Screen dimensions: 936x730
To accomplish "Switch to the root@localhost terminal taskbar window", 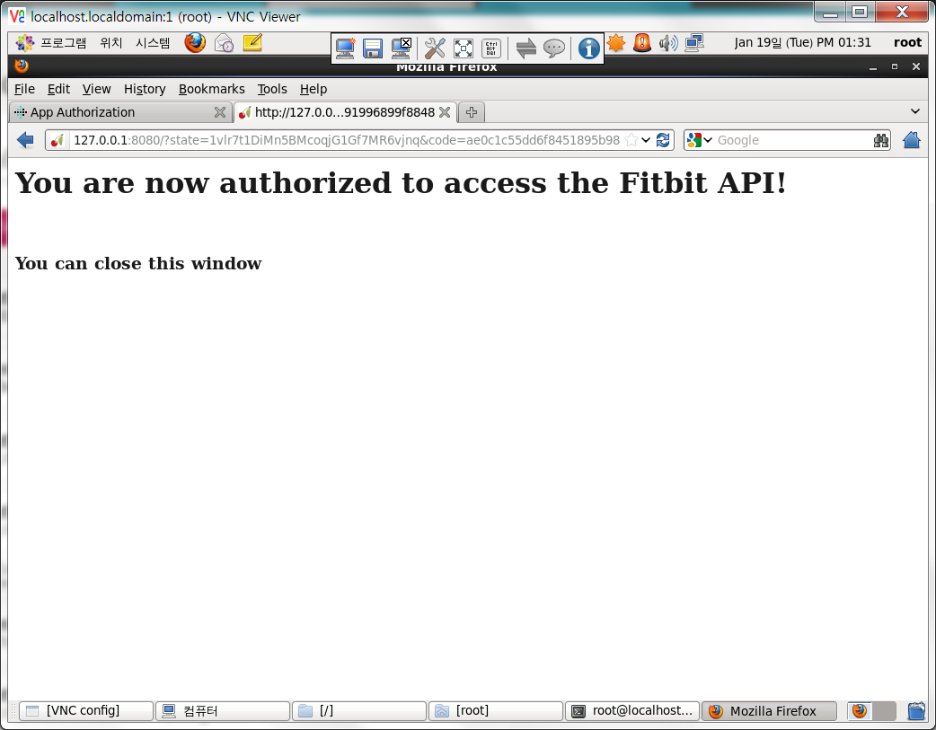I will (x=632, y=711).
